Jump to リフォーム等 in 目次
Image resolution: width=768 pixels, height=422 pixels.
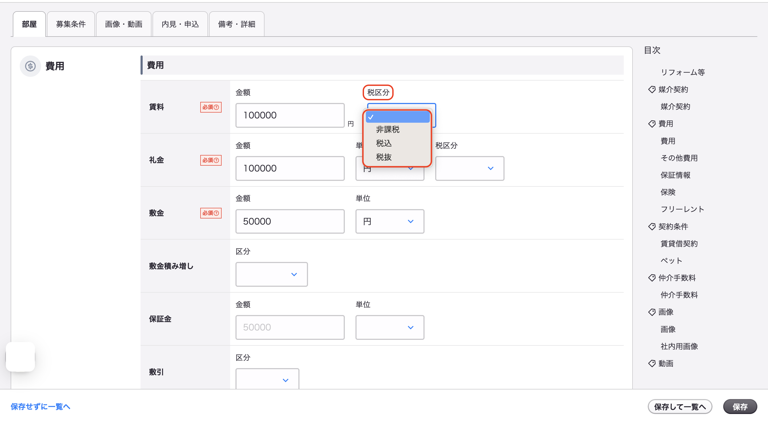click(683, 73)
